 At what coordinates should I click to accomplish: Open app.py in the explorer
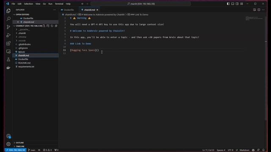(22, 52)
